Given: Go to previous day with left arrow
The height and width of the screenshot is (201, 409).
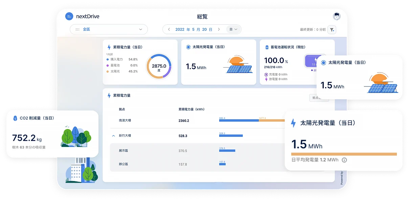Looking at the screenshot, I should 168,29.
